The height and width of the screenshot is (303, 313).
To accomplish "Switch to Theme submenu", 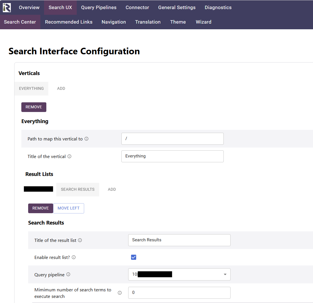I will point(178,22).
